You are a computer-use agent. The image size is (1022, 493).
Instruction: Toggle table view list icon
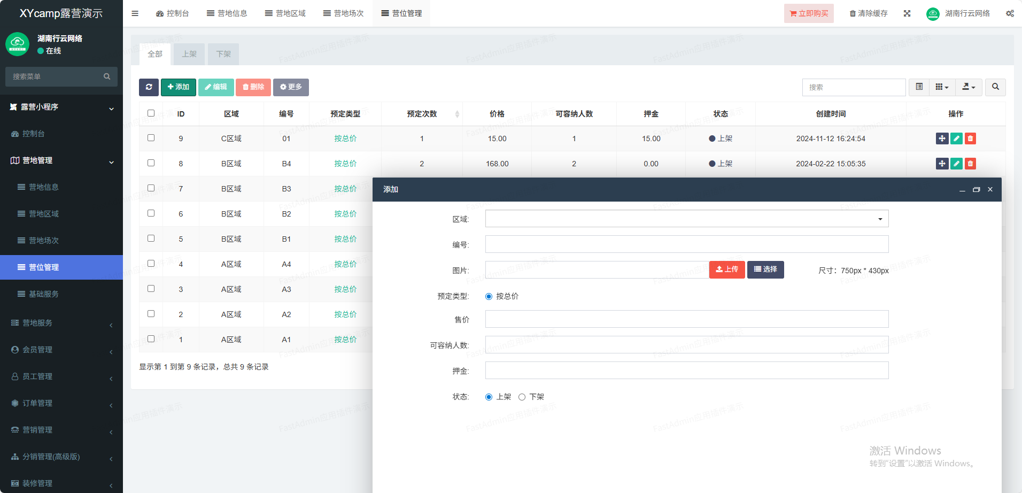click(x=919, y=87)
